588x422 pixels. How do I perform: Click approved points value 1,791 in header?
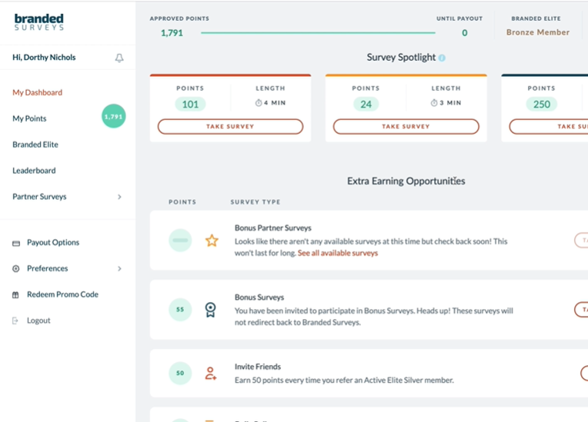pyautogui.click(x=172, y=33)
